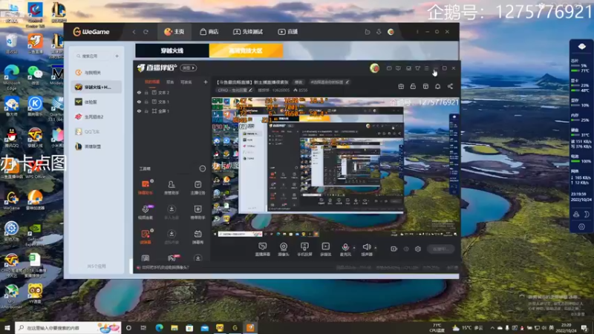The height and width of the screenshot is (334, 594).
Task: Switch to WeGame 先锋测试 tab
Action: 248,32
